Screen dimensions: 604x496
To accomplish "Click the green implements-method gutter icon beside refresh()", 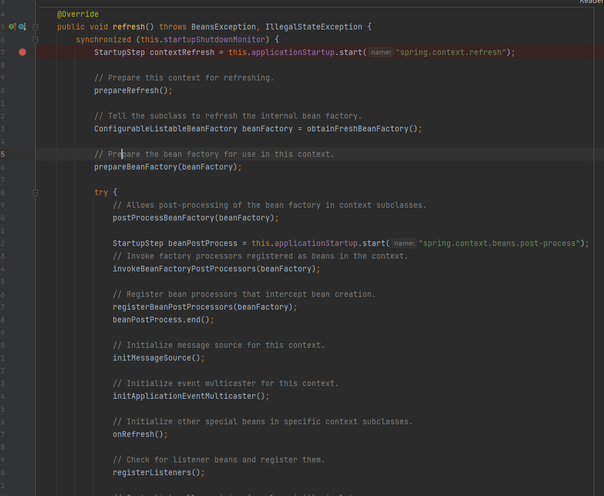I will [x=12, y=27].
